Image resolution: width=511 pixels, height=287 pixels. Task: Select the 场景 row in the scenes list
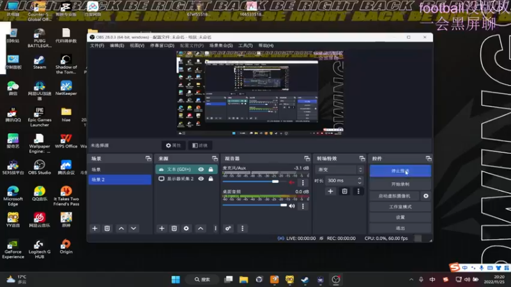(x=119, y=170)
